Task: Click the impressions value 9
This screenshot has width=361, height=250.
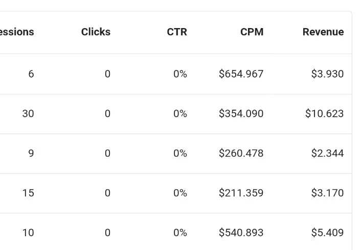Action: (x=31, y=153)
